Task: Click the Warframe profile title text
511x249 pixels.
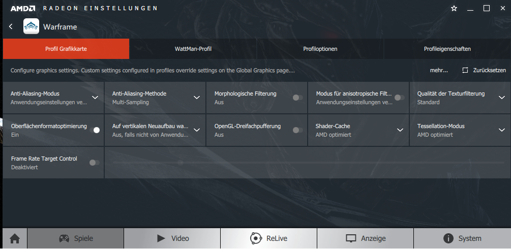Action: click(60, 27)
